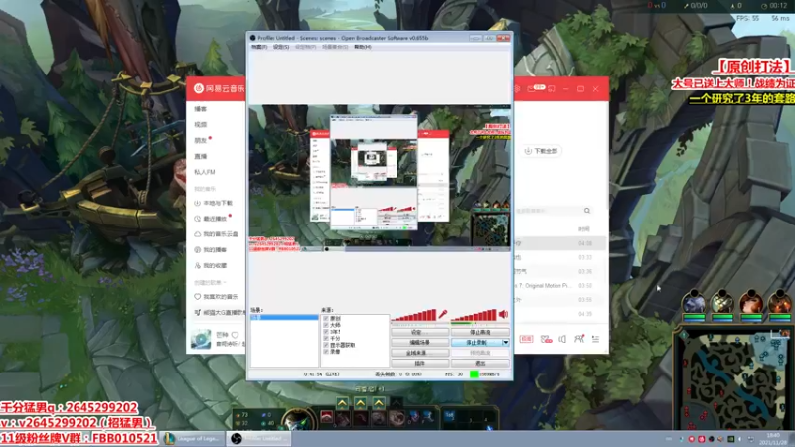The height and width of the screenshot is (447, 795).
Task: Click the 下载全部 download all button
Action: [542, 151]
